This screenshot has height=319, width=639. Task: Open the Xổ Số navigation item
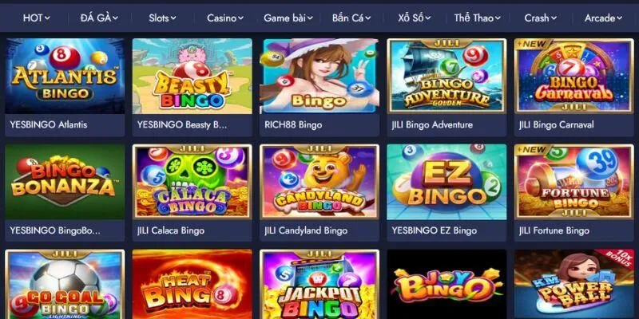414,18
